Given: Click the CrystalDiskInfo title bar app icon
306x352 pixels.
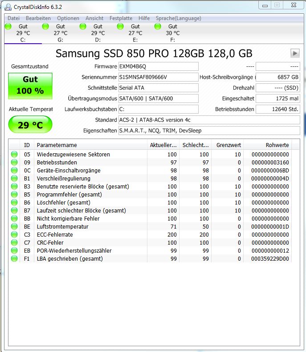Looking at the screenshot, I should [8, 7].
